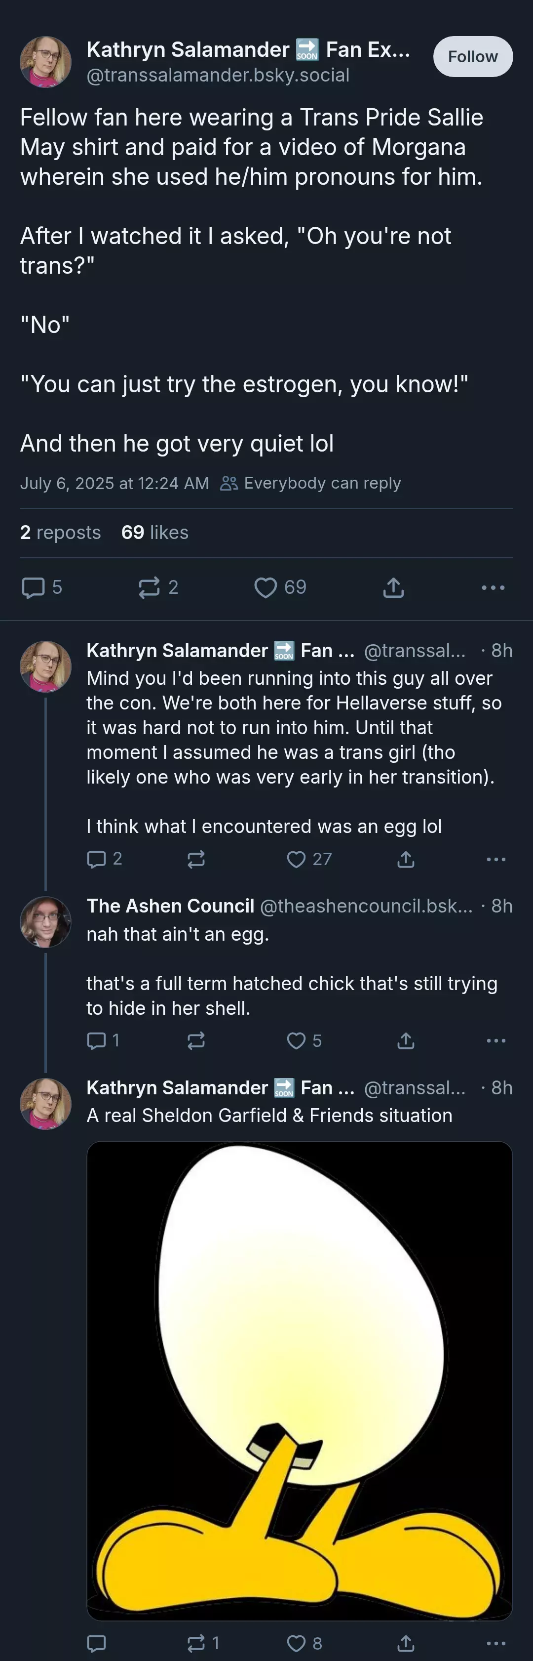
Task: Repost the Sheldon Garfield & Friends reply
Action: point(196,1643)
